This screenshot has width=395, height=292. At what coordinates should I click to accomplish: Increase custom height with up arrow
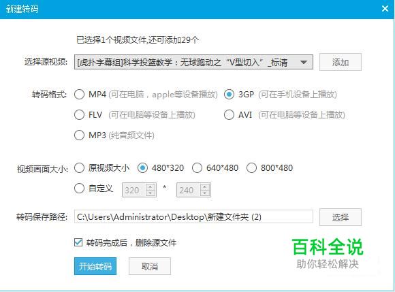click(205, 187)
